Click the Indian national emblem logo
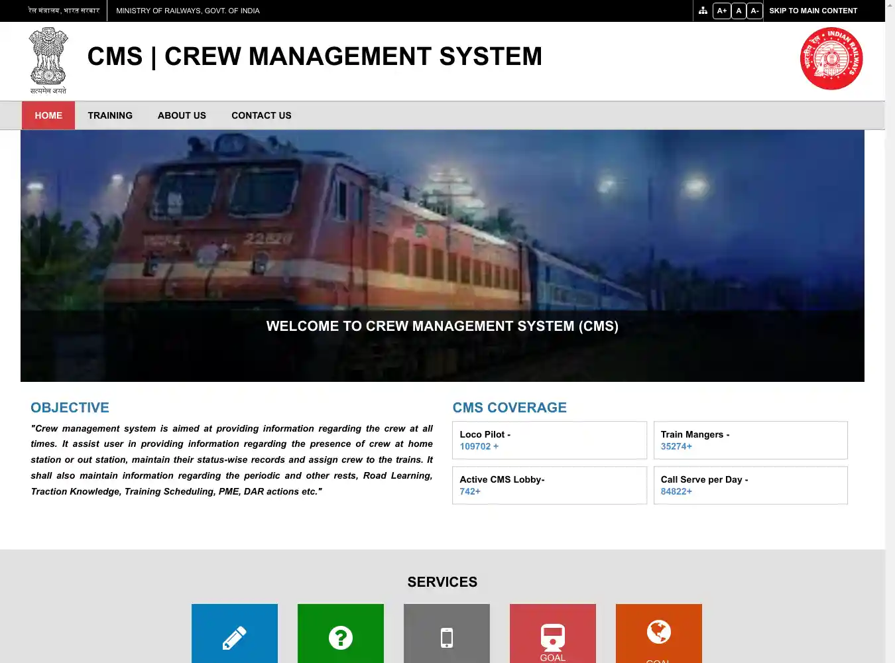Viewport: 895px width, 663px height. pos(48,60)
